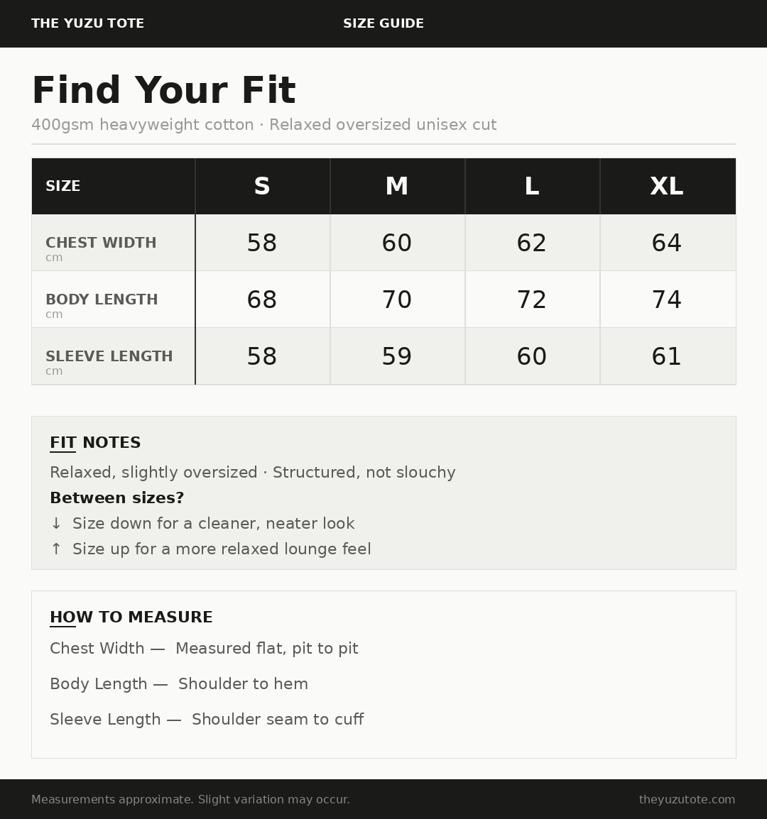Click the down arrow beside Size down
Image resolution: width=767 pixels, height=819 pixels.
[x=56, y=524]
